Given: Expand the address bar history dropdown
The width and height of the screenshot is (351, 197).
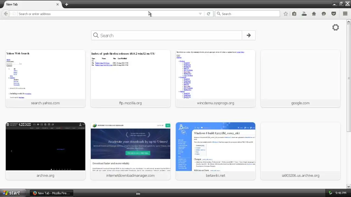Looking at the screenshot, I should coord(200,14).
